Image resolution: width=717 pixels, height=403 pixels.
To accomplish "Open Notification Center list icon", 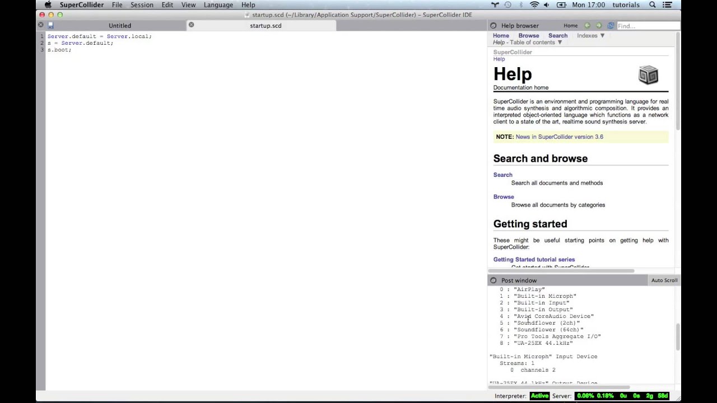I will [x=667, y=5].
